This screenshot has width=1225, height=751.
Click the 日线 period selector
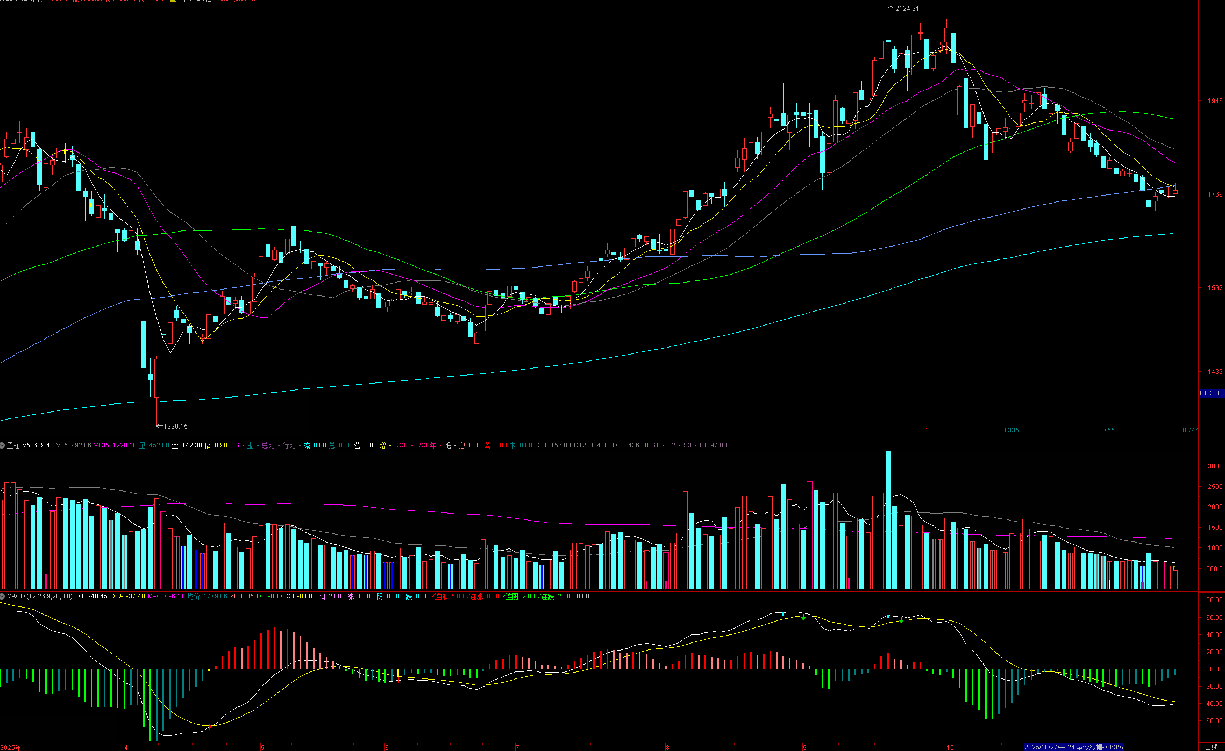coord(1211,747)
